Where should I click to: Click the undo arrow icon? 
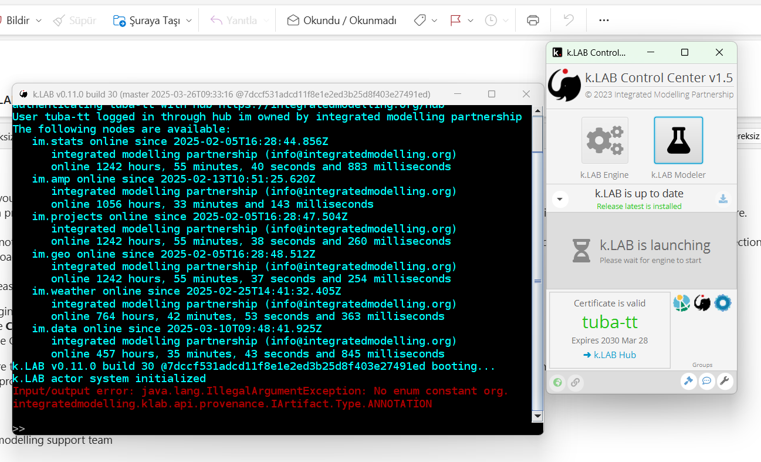coord(569,21)
